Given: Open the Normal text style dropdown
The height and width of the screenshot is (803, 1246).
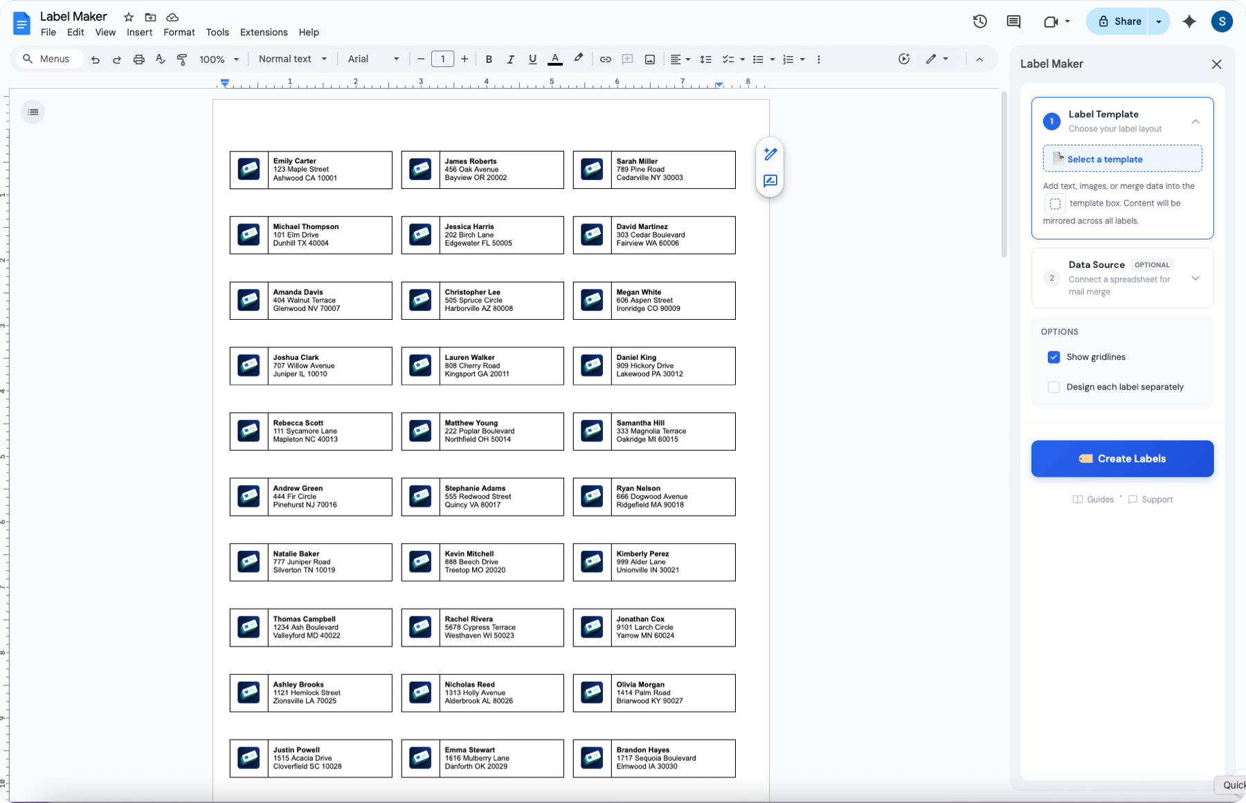Looking at the screenshot, I should coord(291,59).
